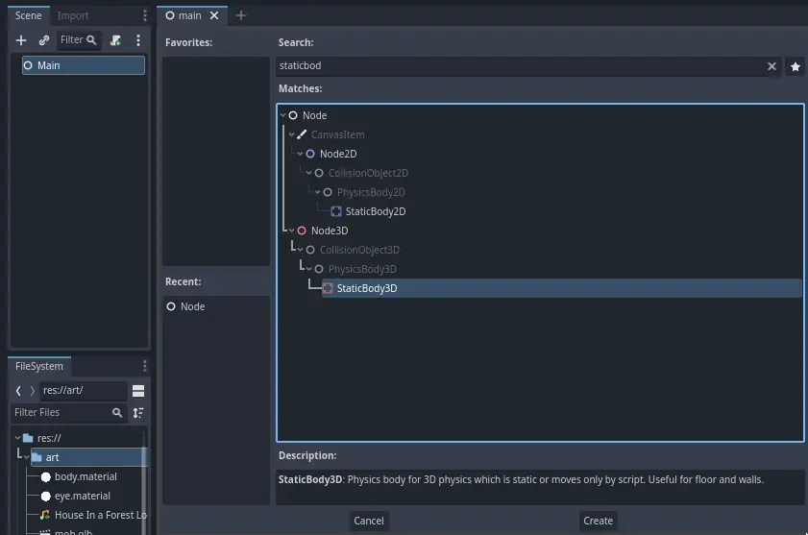This screenshot has height=535, width=808.
Task: Clear the search text with X icon
Action: [x=771, y=66]
